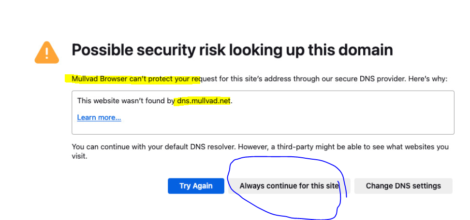The image size is (470, 220).
Task: Click 'This website wasn't found by' text
Action: point(125,101)
